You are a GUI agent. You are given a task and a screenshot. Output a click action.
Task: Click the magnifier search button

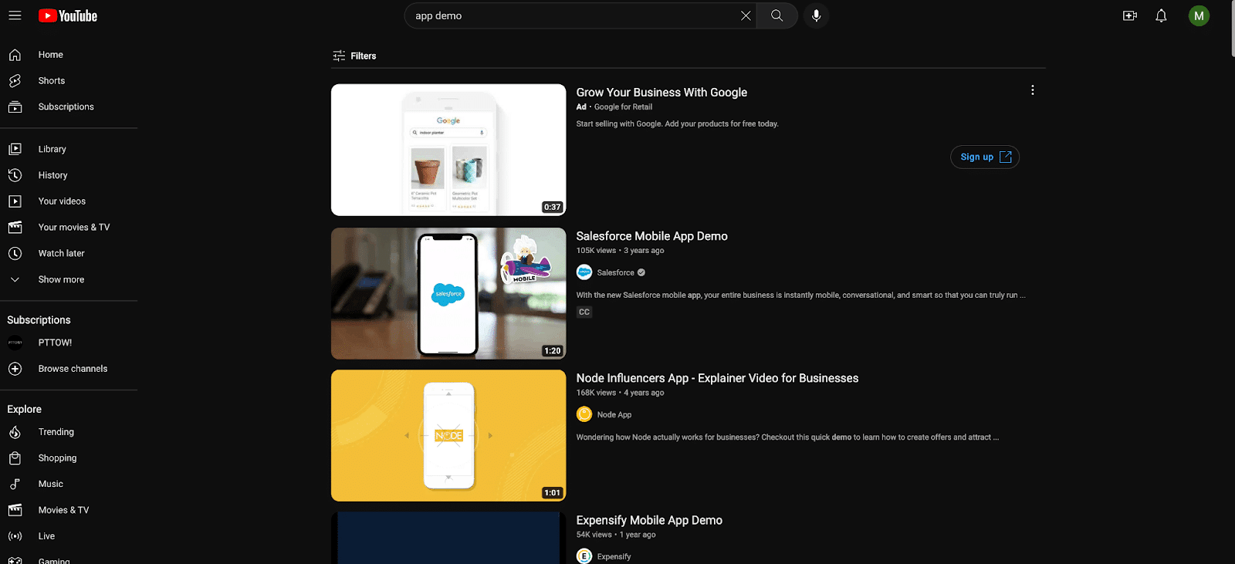tap(777, 15)
